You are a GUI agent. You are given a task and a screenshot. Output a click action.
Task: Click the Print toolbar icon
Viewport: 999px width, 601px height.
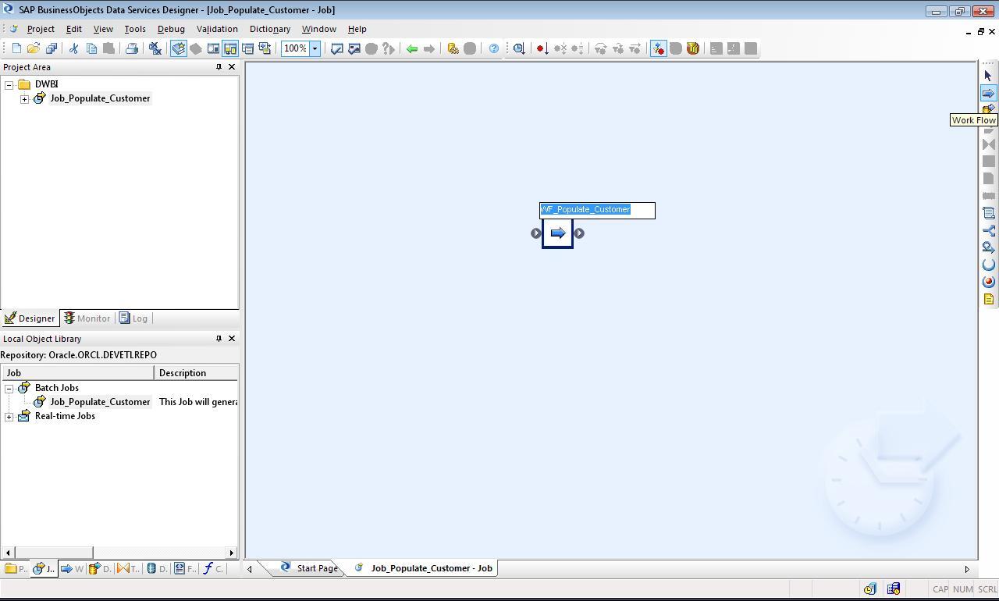[132, 48]
